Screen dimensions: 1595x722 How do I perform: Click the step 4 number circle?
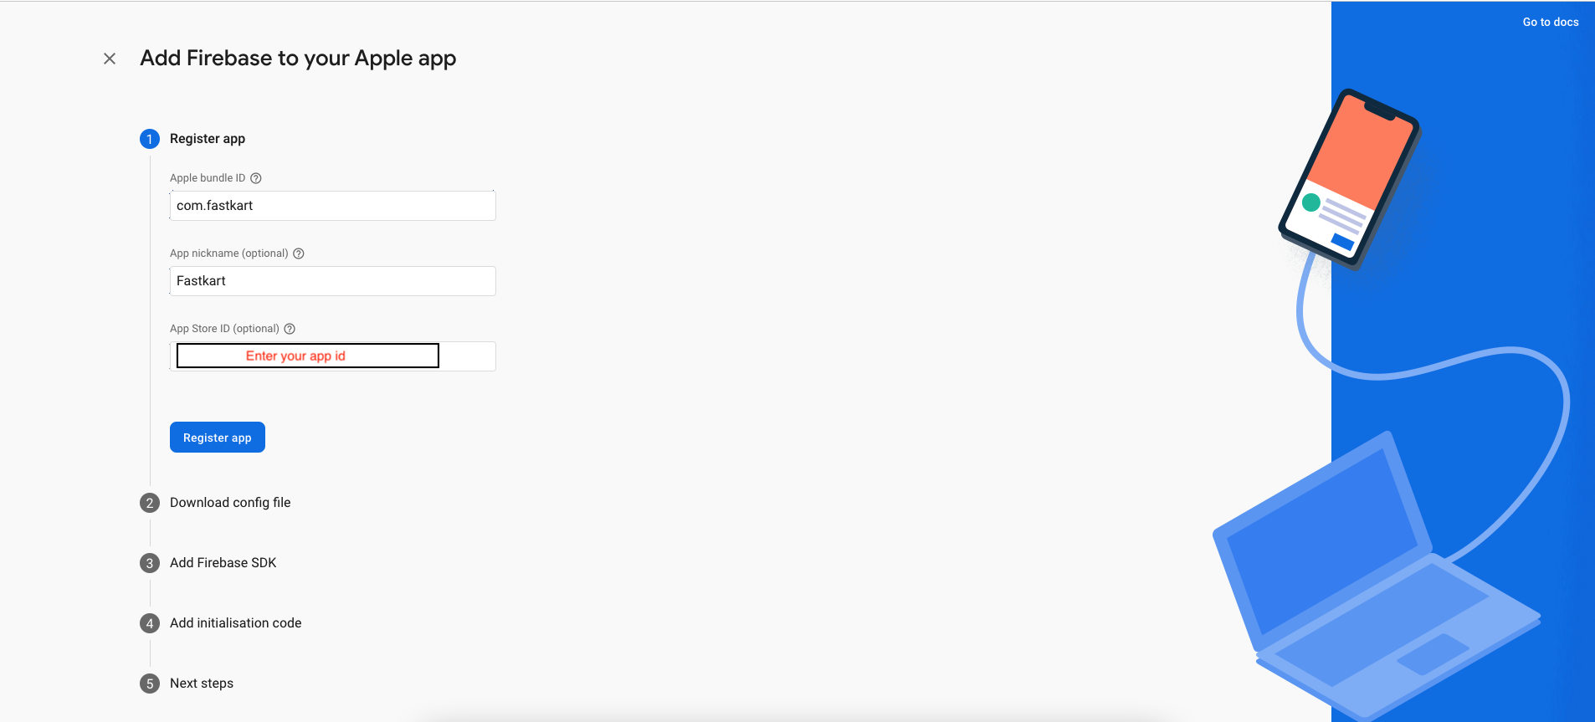150,623
